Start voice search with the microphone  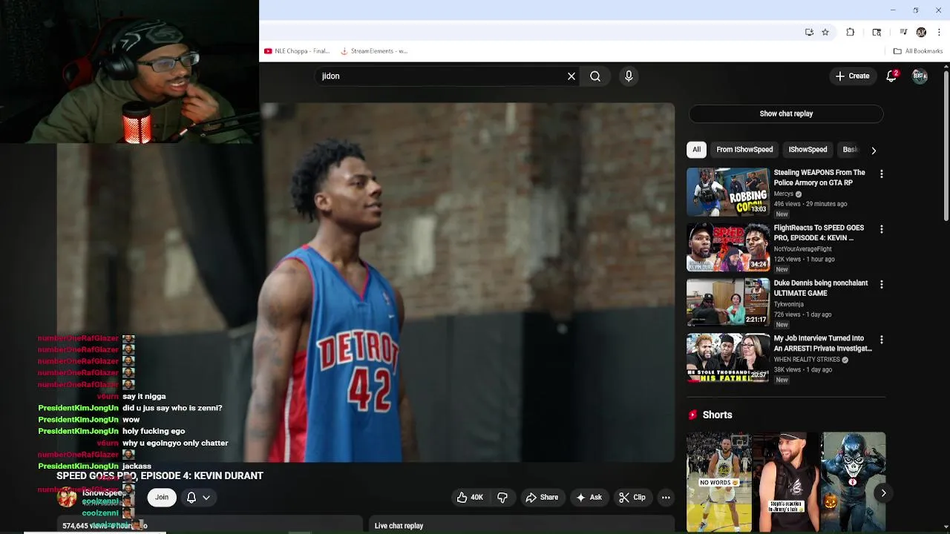[629, 76]
